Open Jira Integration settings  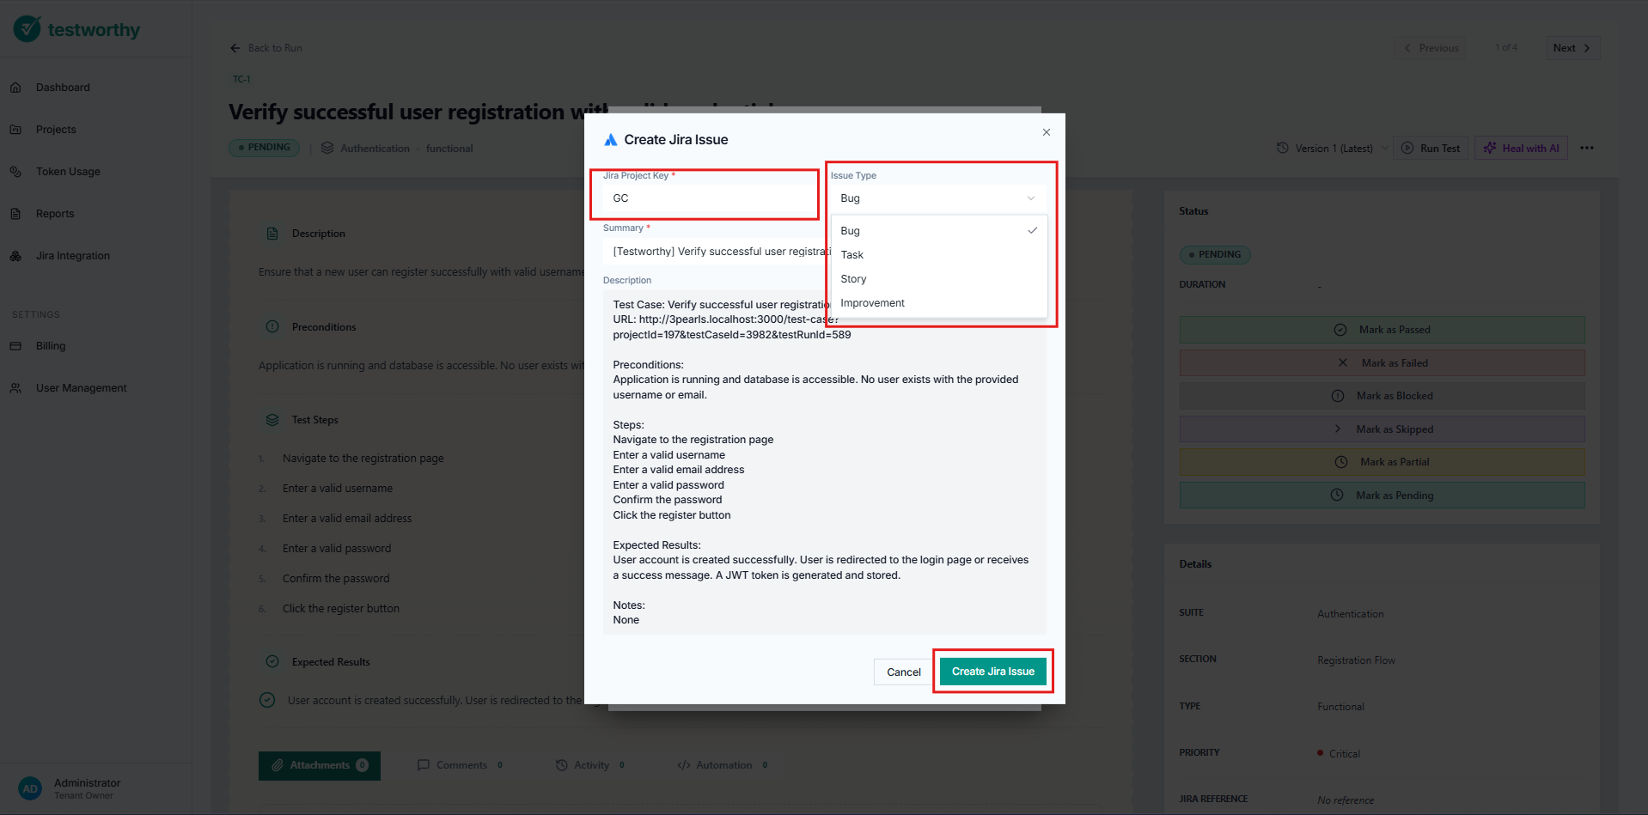(73, 256)
